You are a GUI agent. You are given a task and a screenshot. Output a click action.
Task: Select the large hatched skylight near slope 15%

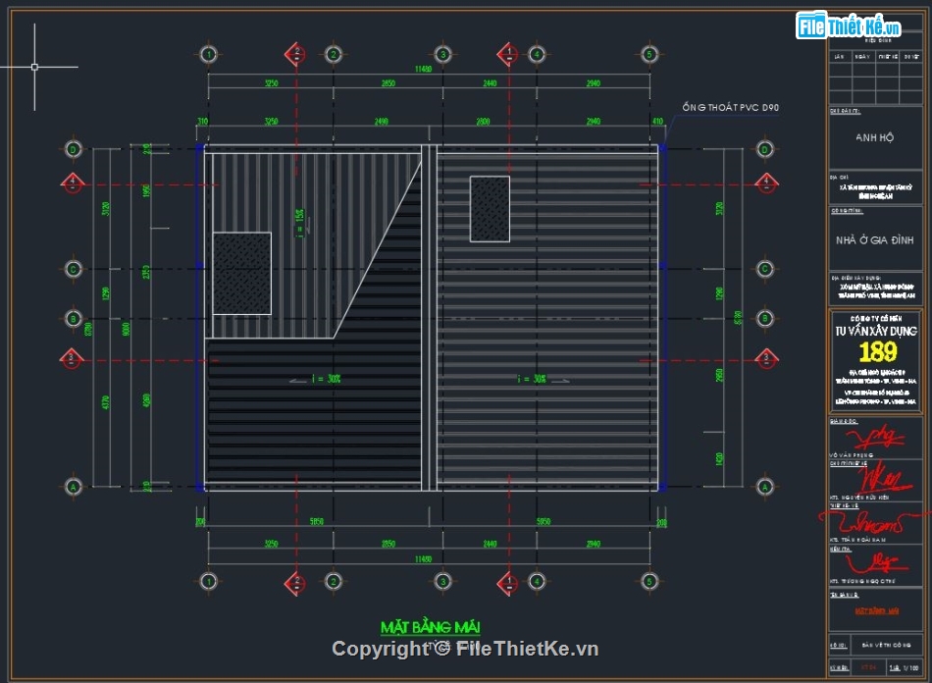242,274
